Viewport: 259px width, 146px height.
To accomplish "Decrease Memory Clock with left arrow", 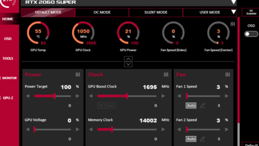I will 91,129.
